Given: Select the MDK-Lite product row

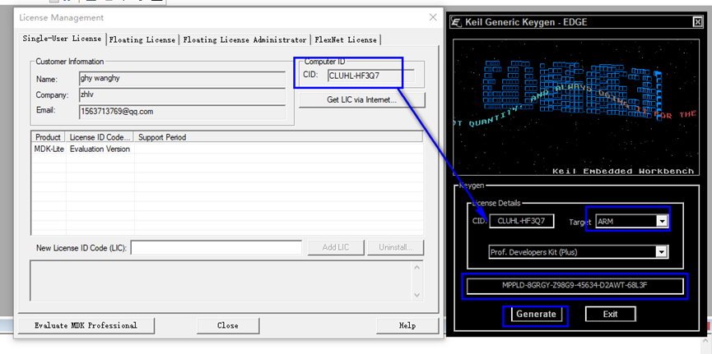Looking at the screenshot, I should point(227,149).
